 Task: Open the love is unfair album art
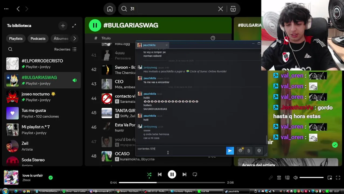coord(11,178)
